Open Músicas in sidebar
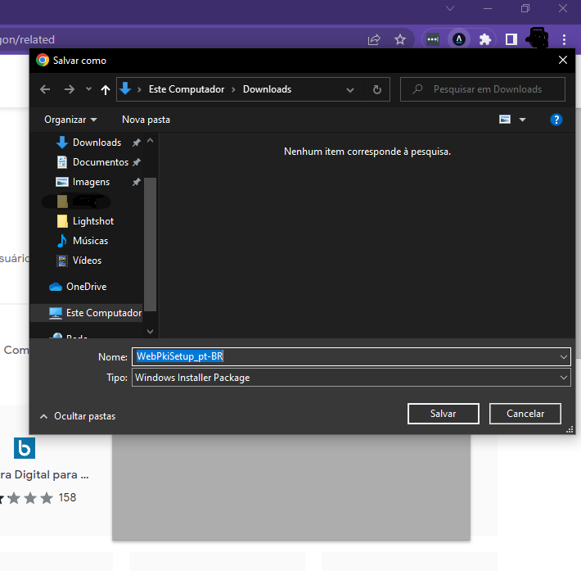 click(83, 241)
